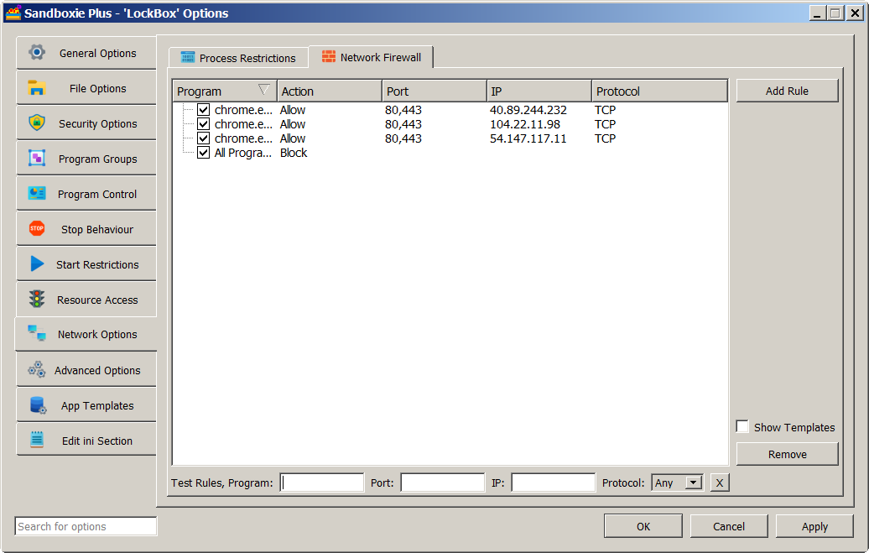Uncheck the rule for IP 40.89.244.232
The width and height of the screenshot is (869, 553).
coord(203,110)
